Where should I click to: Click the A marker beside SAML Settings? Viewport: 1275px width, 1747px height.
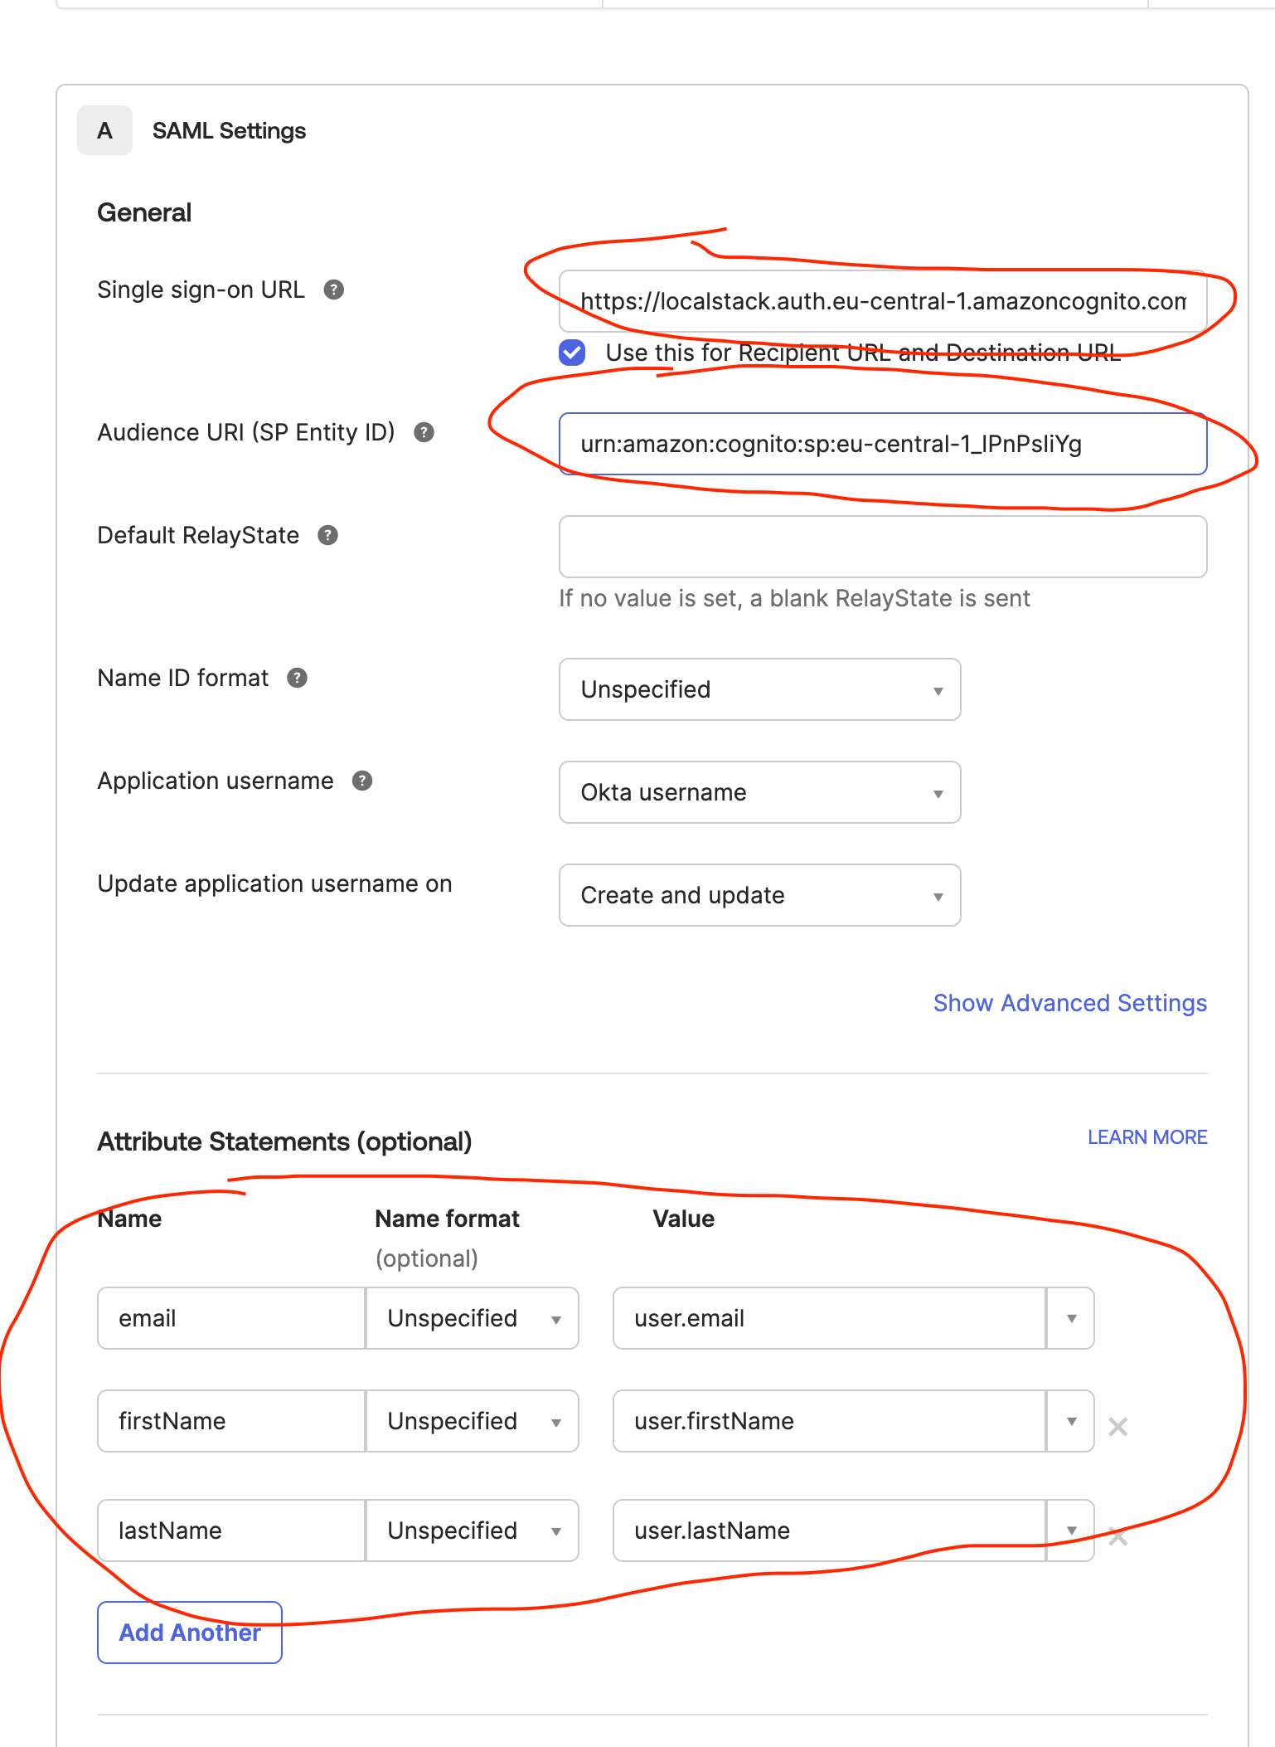pos(104,129)
